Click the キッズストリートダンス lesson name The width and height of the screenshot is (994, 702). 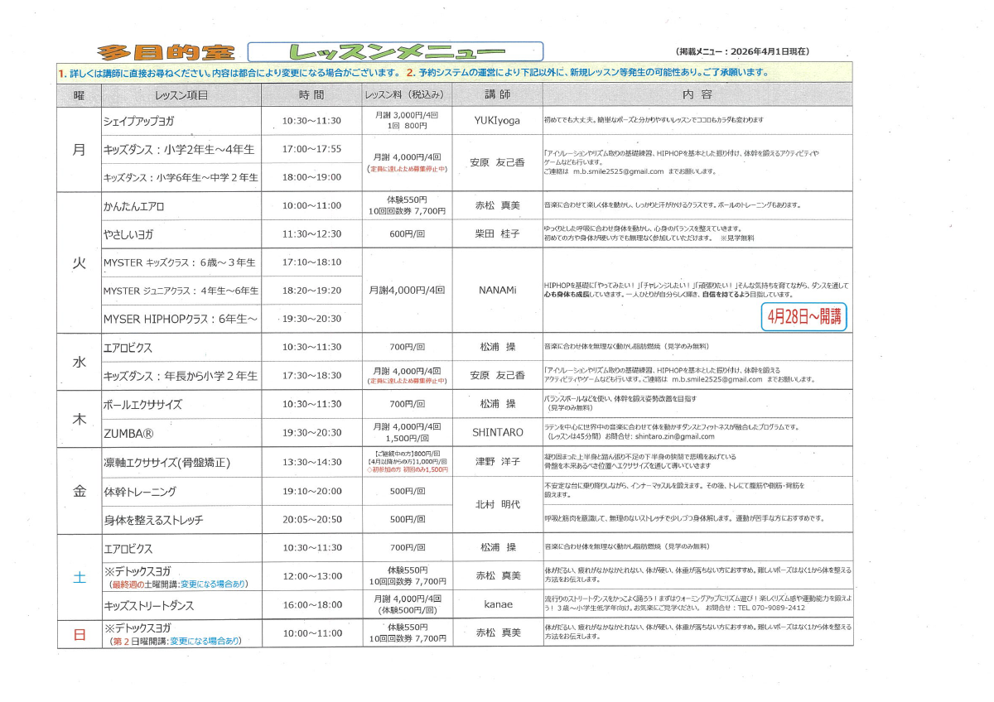point(149,605)
